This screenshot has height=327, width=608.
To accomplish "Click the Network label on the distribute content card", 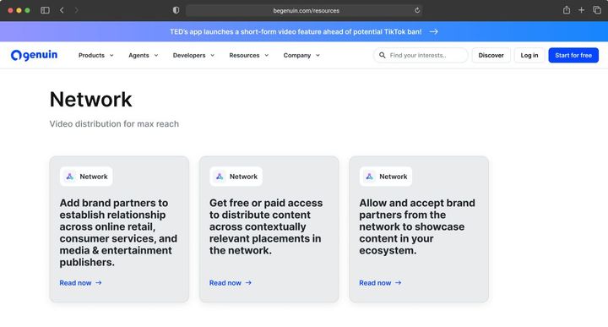I will (243, 177).
